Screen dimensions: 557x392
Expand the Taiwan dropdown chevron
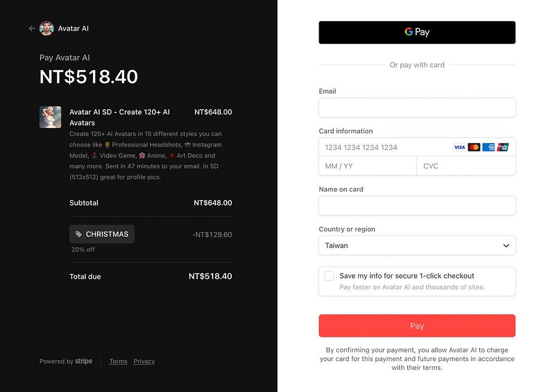pos(506,246)
